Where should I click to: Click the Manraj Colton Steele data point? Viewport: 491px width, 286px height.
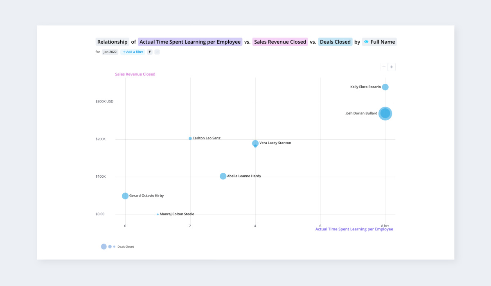(158, 214)
